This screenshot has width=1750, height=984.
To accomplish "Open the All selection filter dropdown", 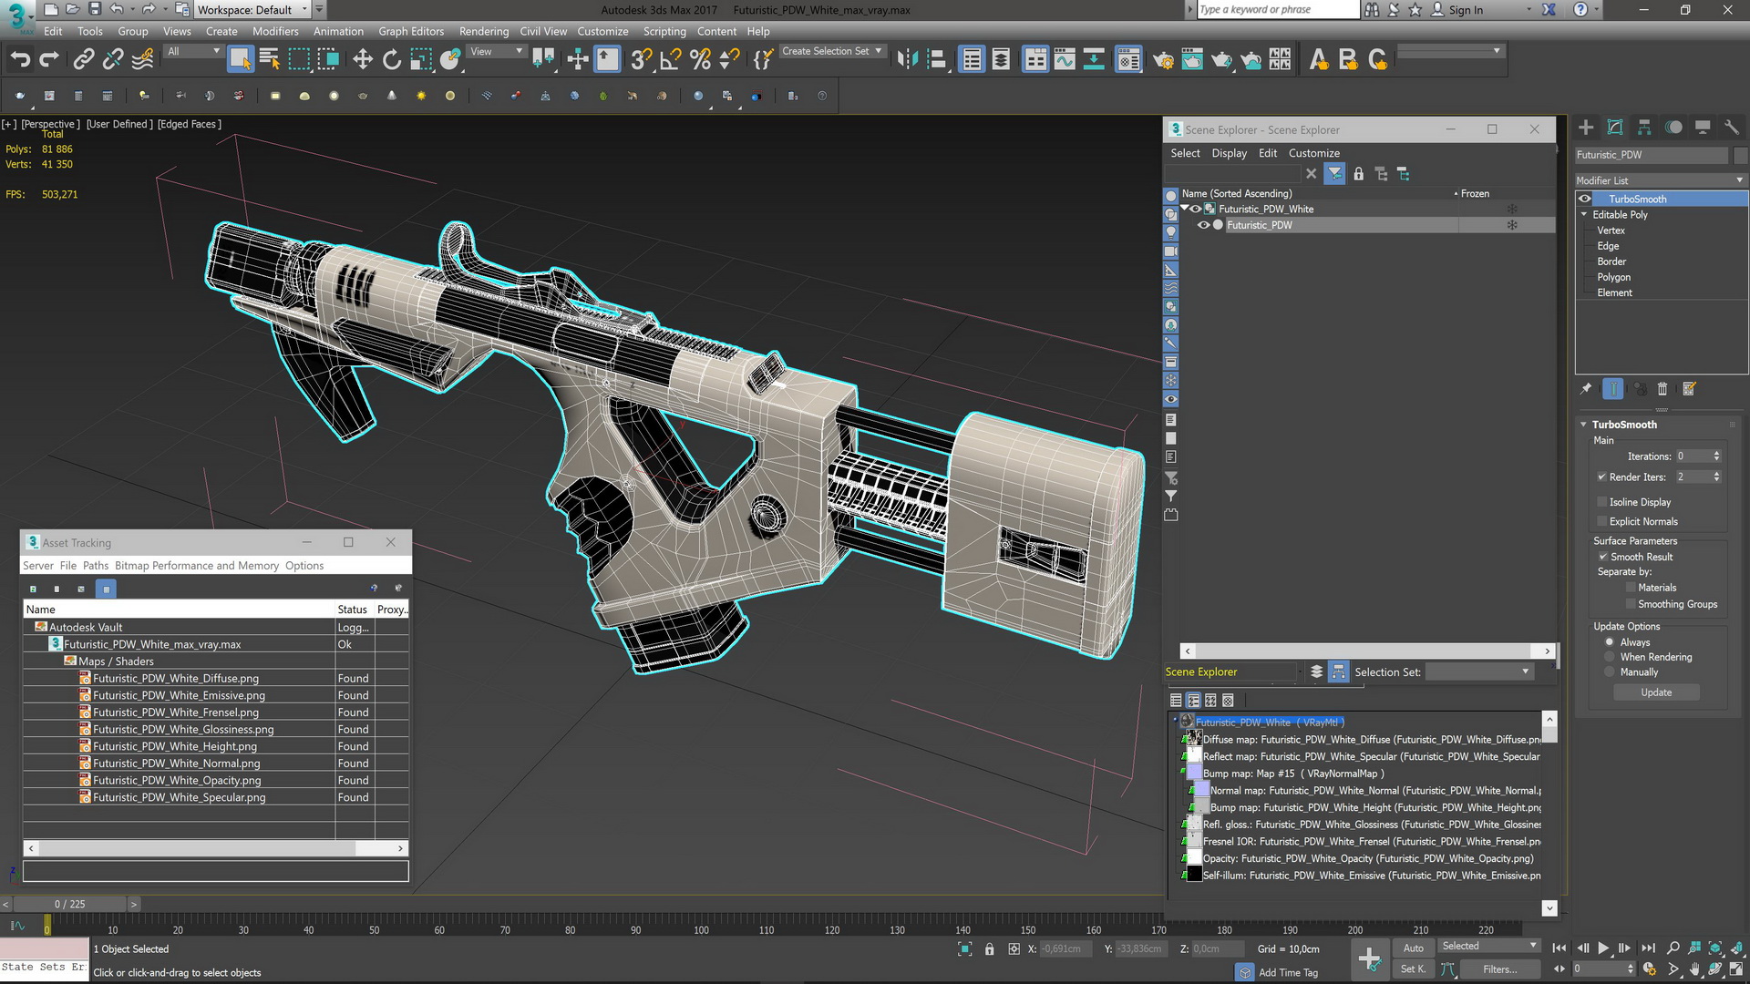I will 193,52.
